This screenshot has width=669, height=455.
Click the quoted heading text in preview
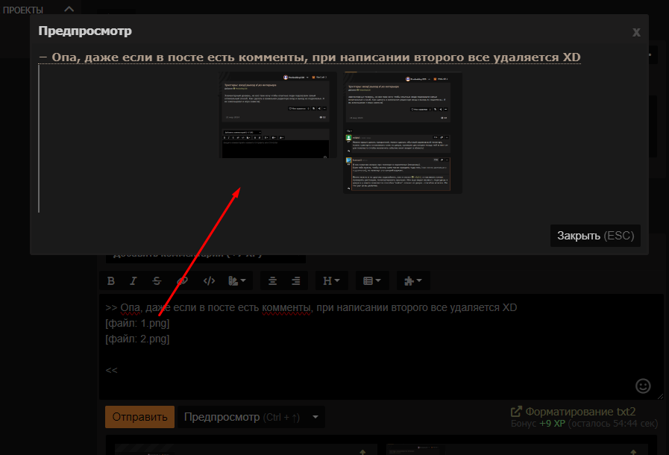[316, 57]
